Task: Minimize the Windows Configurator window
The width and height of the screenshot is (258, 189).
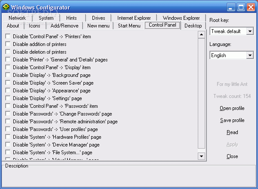Action: [x=230, y=7]
